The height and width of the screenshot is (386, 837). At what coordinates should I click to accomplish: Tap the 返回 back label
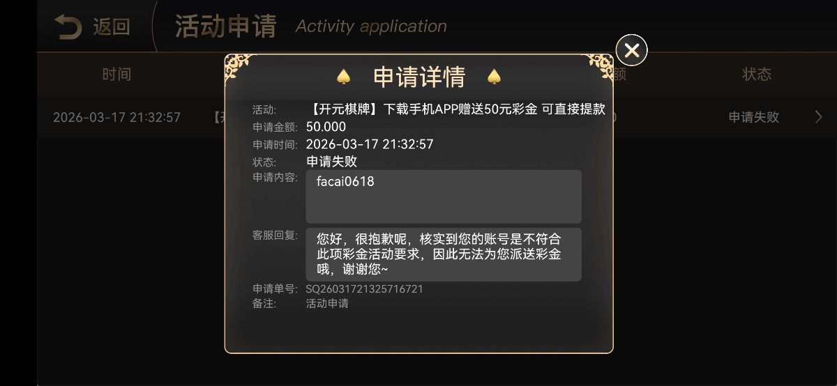[112, 27]
